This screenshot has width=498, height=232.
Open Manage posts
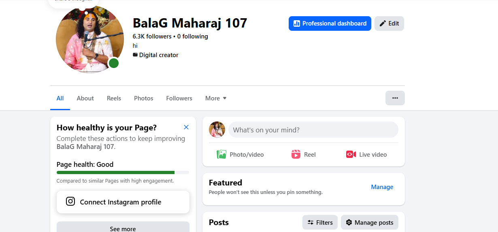click(370, 222)
